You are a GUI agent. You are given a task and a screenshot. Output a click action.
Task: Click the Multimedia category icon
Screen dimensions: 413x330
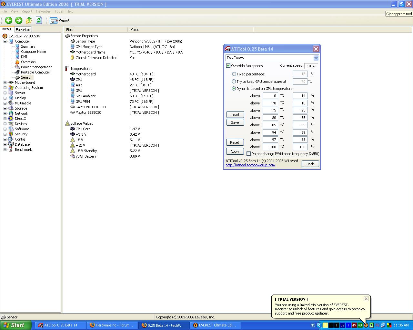(x=11, y=103)
